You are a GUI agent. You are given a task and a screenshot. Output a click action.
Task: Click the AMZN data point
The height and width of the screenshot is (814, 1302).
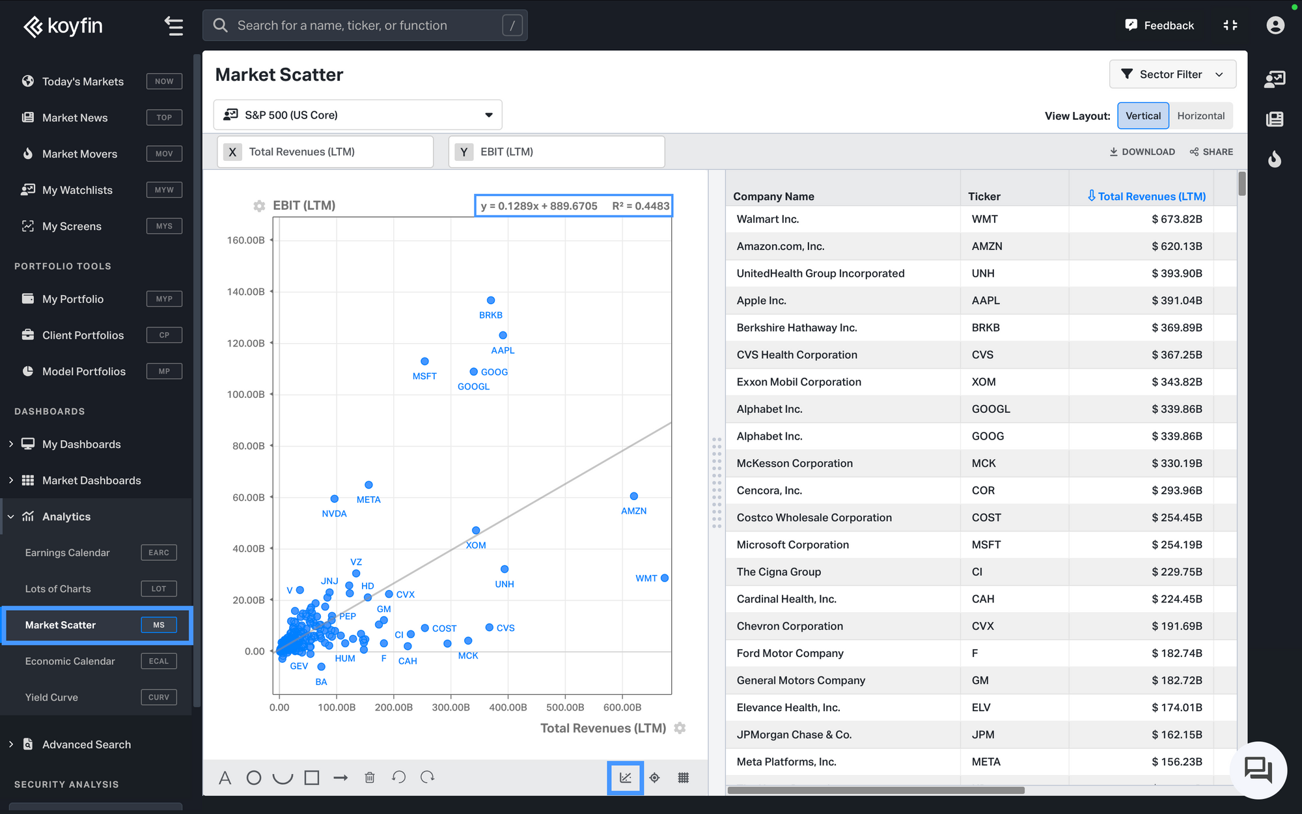(x=634, y=496)
